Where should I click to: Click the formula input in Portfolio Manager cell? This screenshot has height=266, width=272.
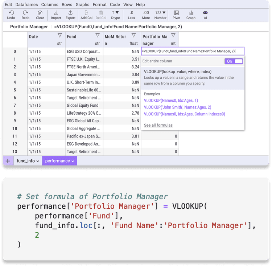[192, 51]
